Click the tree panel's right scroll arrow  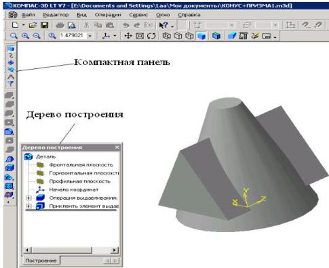115,250
